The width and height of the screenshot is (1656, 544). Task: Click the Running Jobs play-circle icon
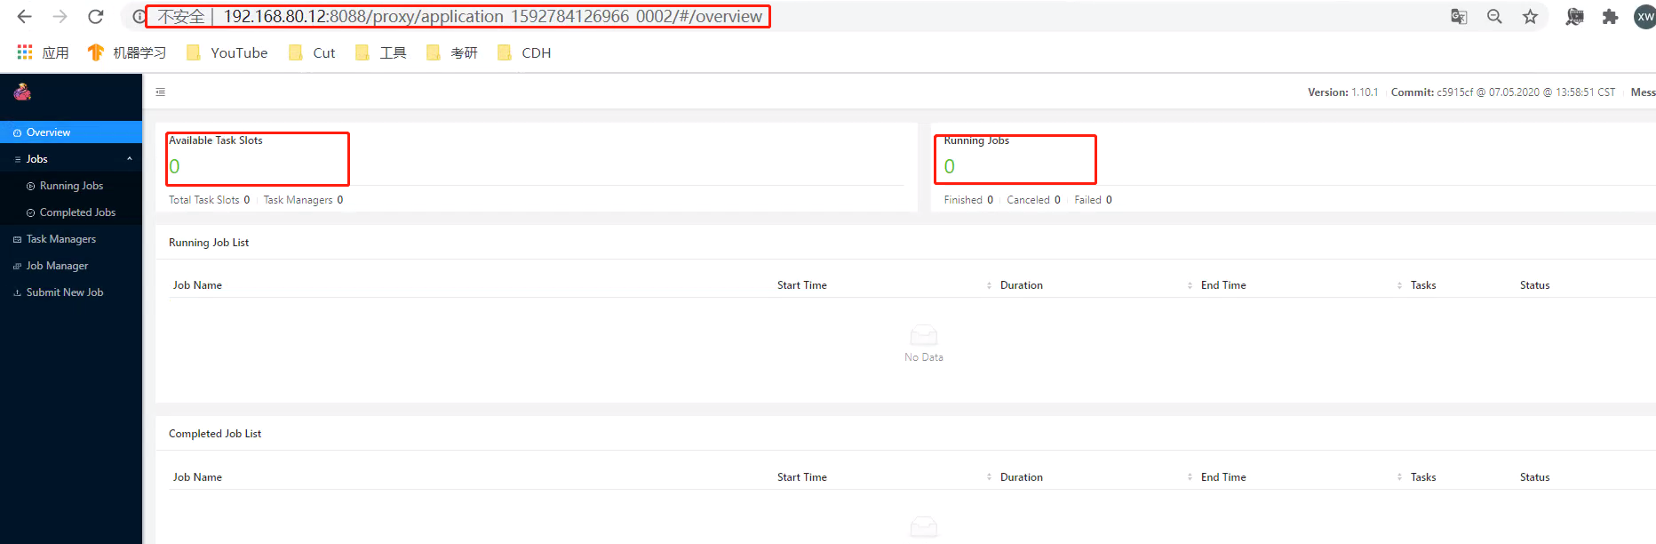tap(30, 186)
